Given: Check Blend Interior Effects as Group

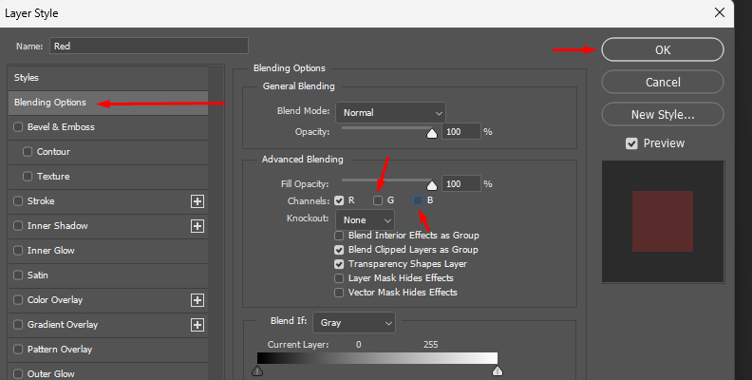Looking at the screenshot, I should (x=339, y=236).
